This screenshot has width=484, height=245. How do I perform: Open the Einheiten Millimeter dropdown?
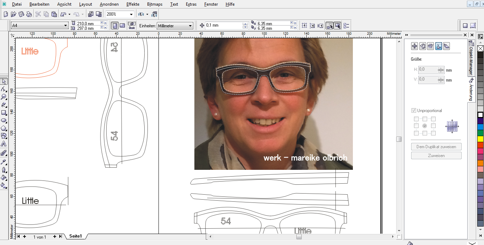pos(190,26)
